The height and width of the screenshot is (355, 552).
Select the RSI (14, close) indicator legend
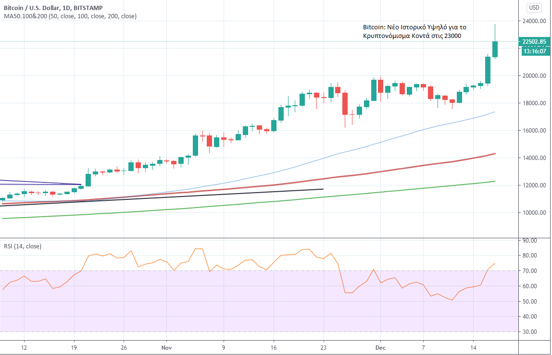point(22,246)
